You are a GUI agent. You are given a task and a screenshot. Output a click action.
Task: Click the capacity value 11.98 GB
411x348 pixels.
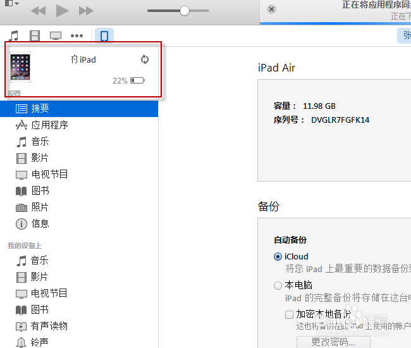tap(319, 106)
